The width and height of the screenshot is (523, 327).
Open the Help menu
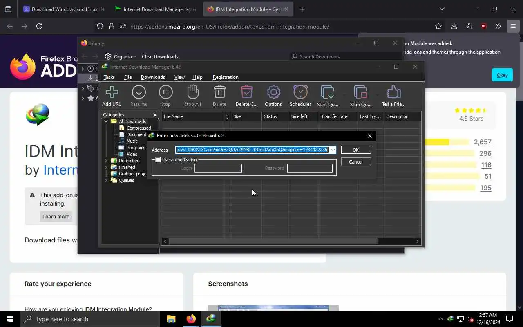point(197,77)
